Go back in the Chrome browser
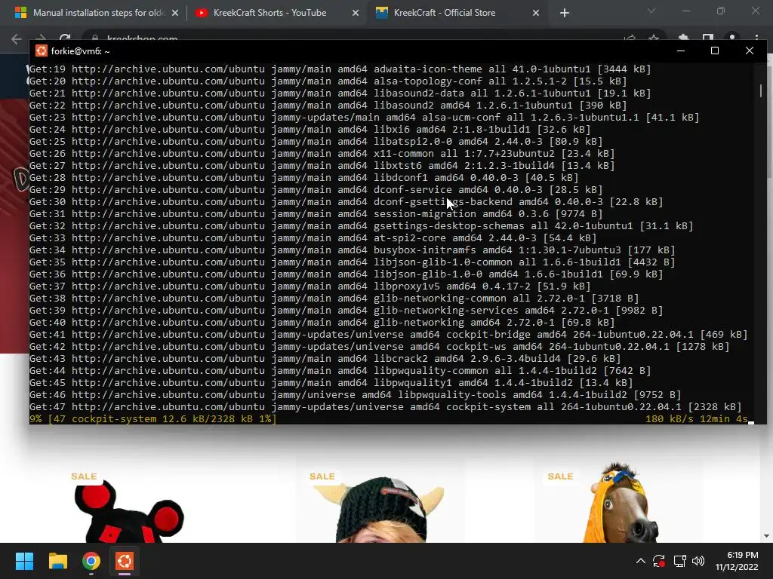Screen dimensions: 773x579 pos(17,38)
